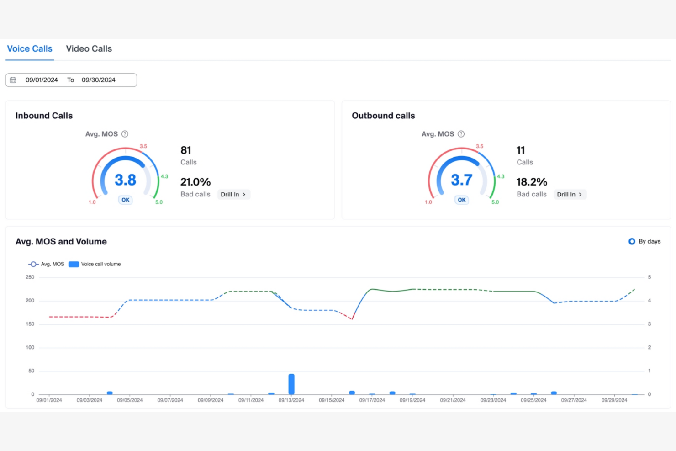The image size is (676, 451).
Task: Click the Inbound Calls Avg. MOS help icon
Action: (125, 134)
